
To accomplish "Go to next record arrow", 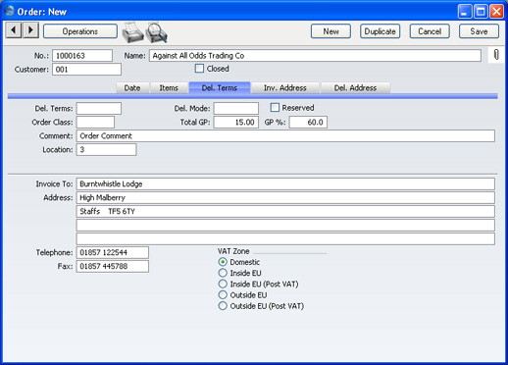I will pyautogui.click(x=30, y=30).
